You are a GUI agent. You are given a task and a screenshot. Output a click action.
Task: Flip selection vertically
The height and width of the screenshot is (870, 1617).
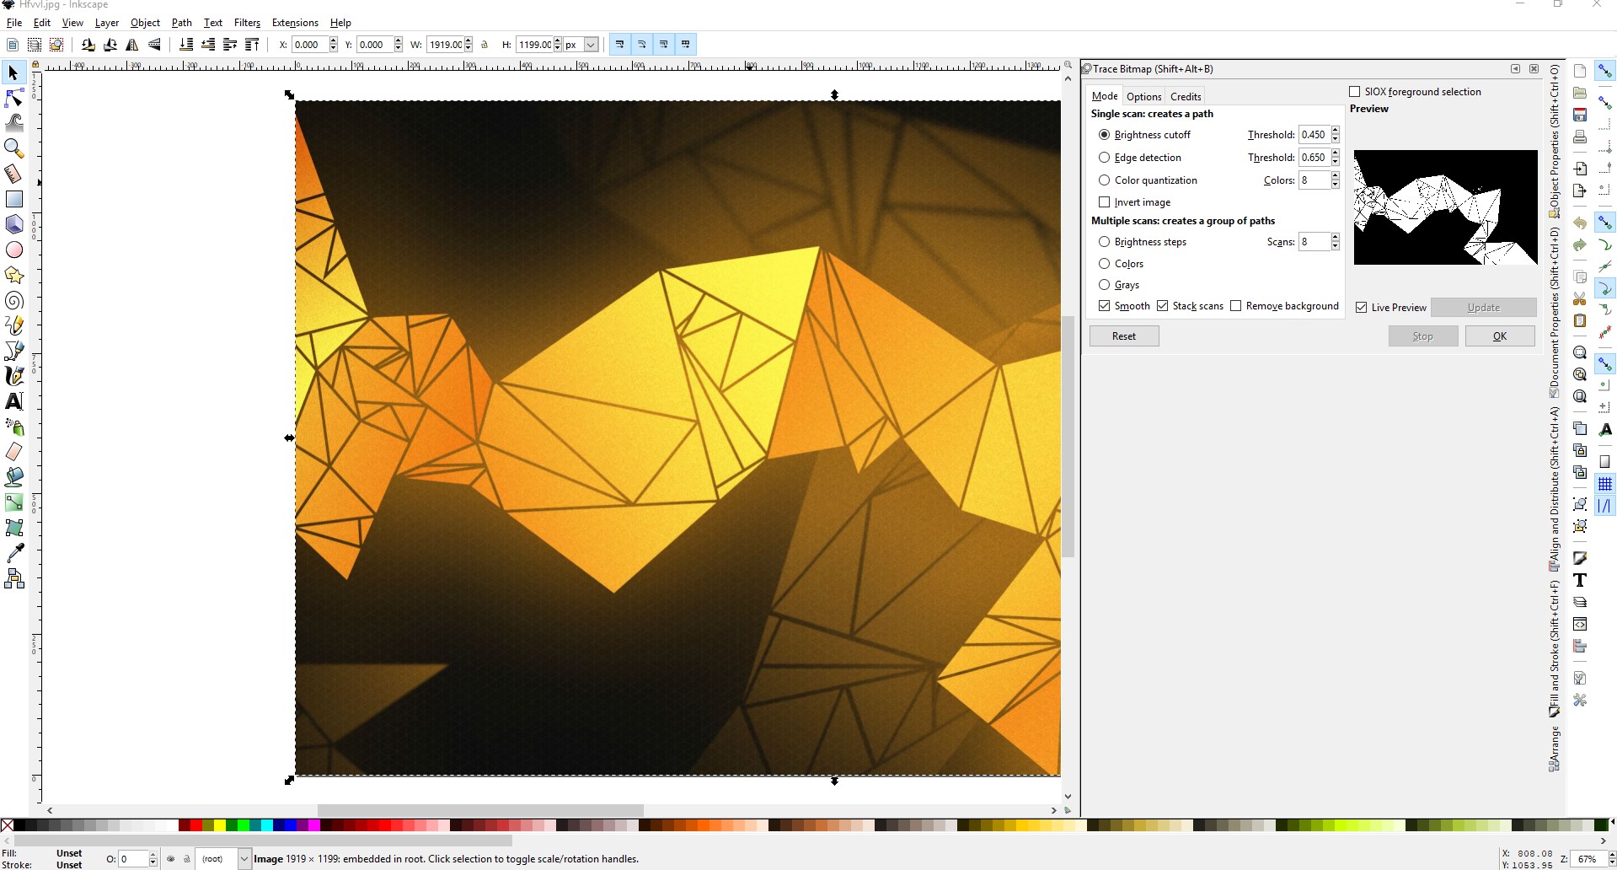[x=154, y=45]
